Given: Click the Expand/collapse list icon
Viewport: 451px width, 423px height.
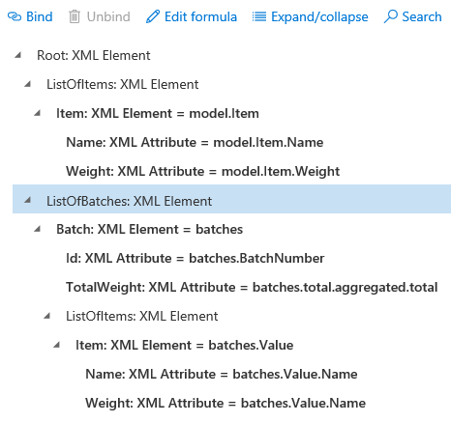Looking at the screenshot, I should tap(259, 16).
